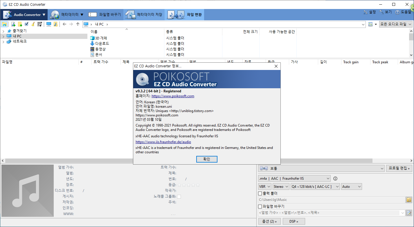
Task: Click the music folder toolbar icon
Action: tap(55, 24)
